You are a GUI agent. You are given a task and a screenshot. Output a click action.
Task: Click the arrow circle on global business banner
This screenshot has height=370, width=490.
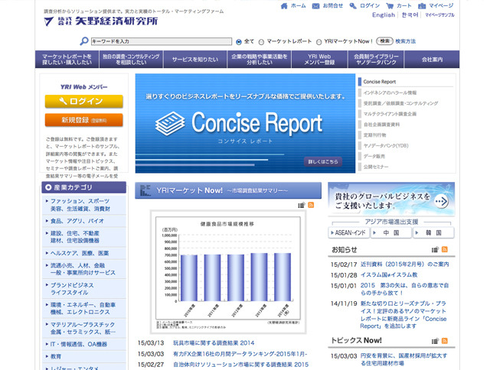[441, 201]
